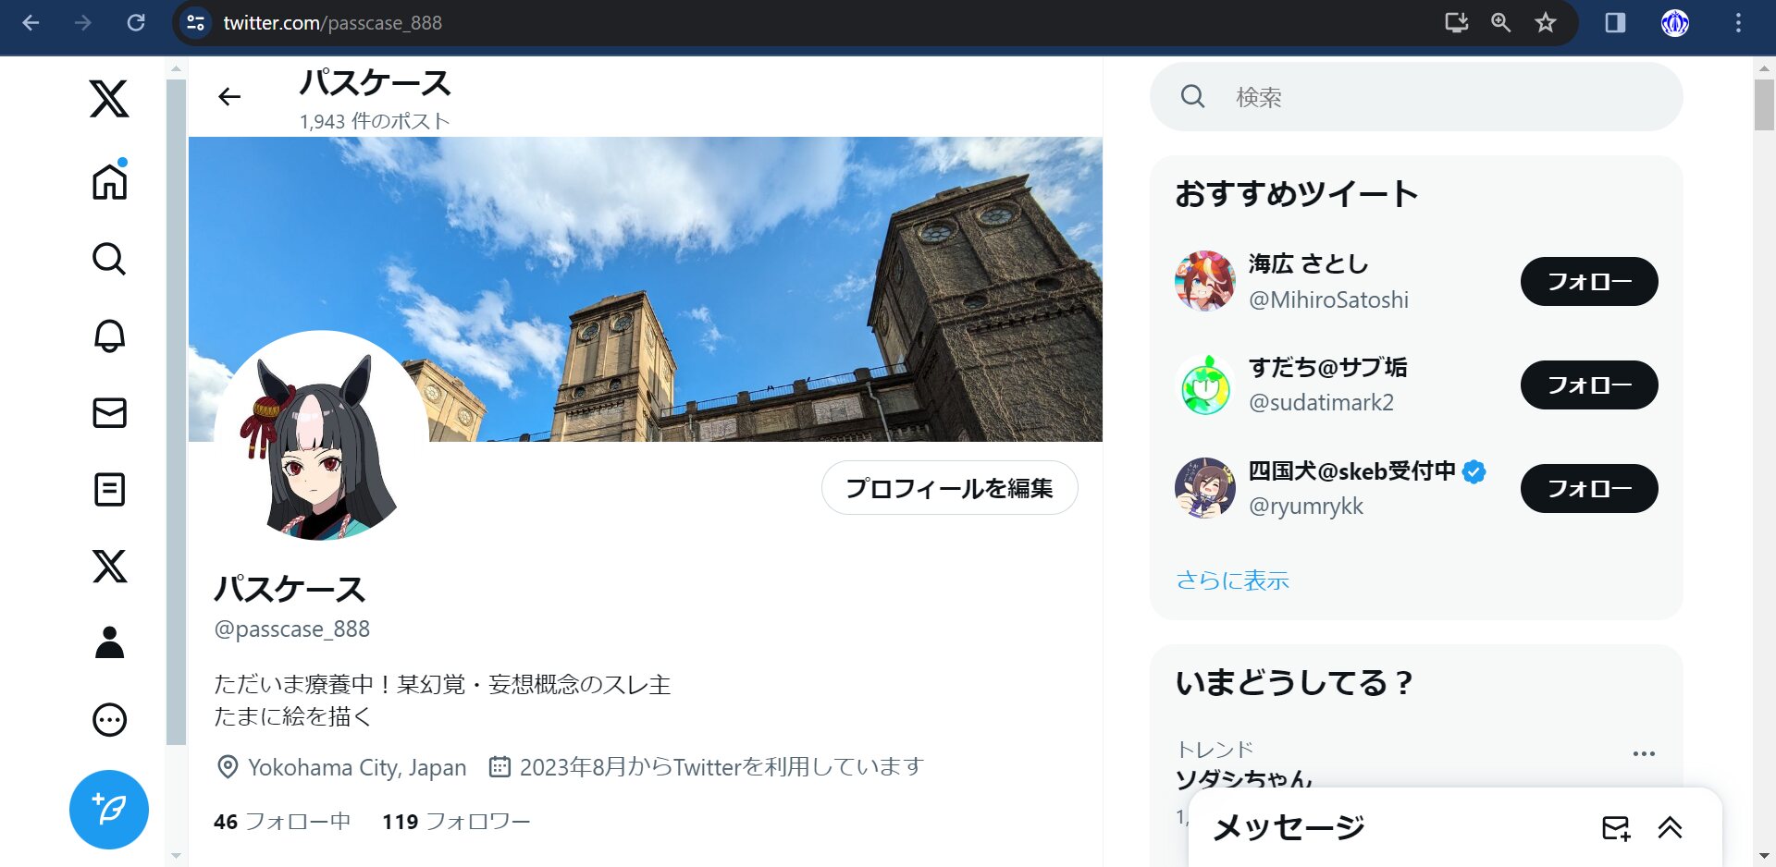This screenshot has height=867, width=1776.
Task: Expand the messages drawer with double chevron
Action: click(1670, 827)
